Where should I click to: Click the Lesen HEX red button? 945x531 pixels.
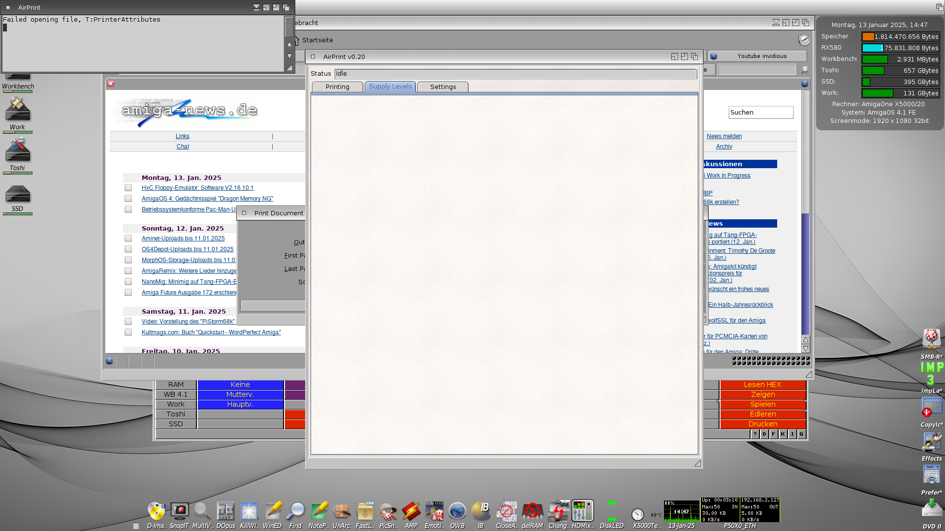(x=763, y=384)
